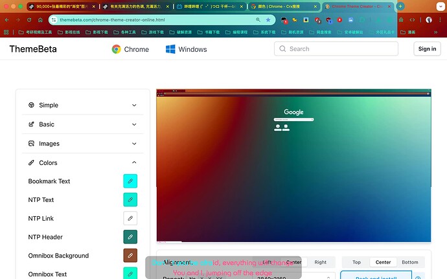This screenshot has height=279, width=447.
Task: Collapse the Colors section
Action: (82, 162)
